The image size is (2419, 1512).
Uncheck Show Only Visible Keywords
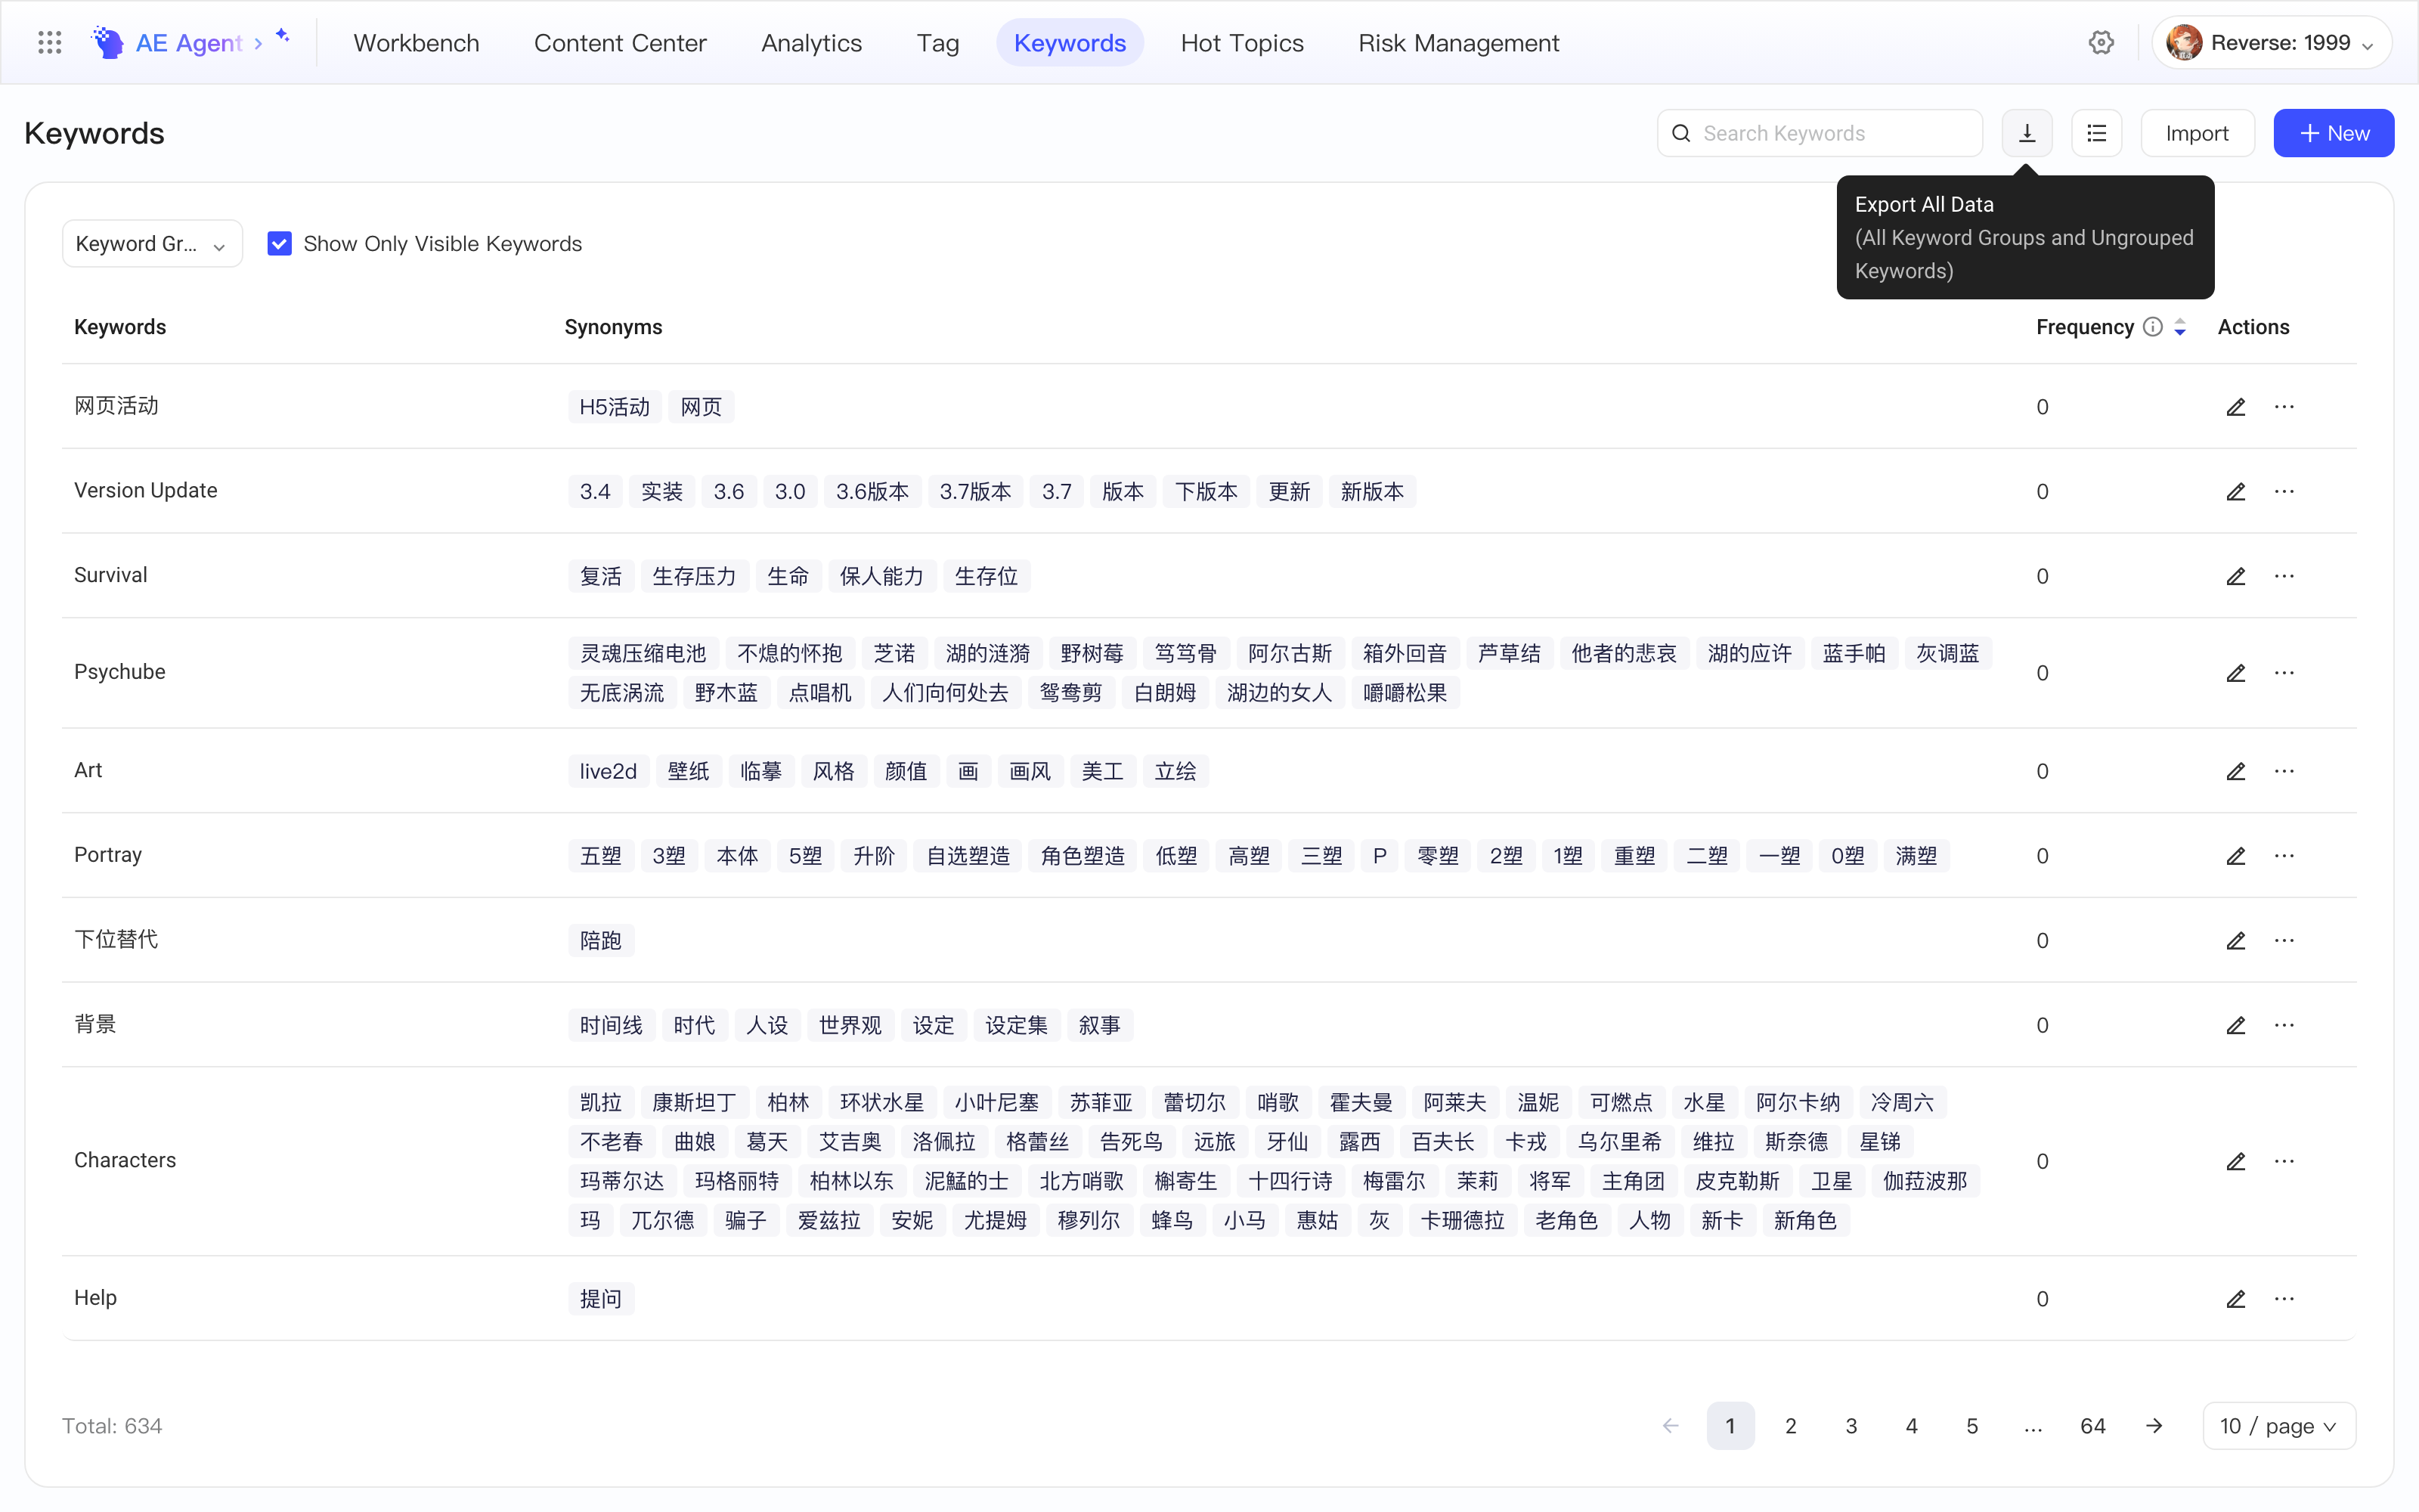pos(279,244)
